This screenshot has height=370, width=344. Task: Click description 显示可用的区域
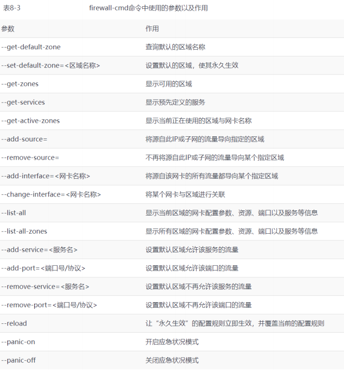coord(169,84)
